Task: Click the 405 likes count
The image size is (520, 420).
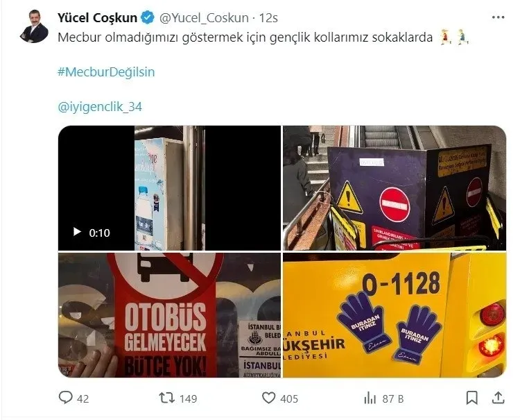Action: pos(289,398)
